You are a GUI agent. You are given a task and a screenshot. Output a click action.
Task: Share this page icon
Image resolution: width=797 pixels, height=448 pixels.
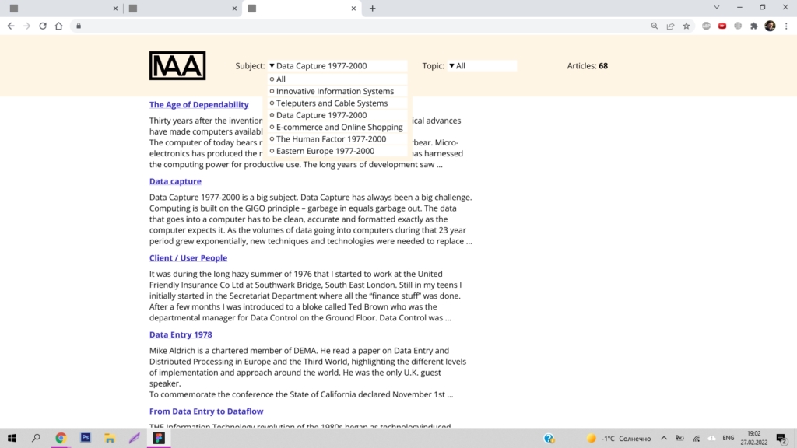click(x=670, y=26)
